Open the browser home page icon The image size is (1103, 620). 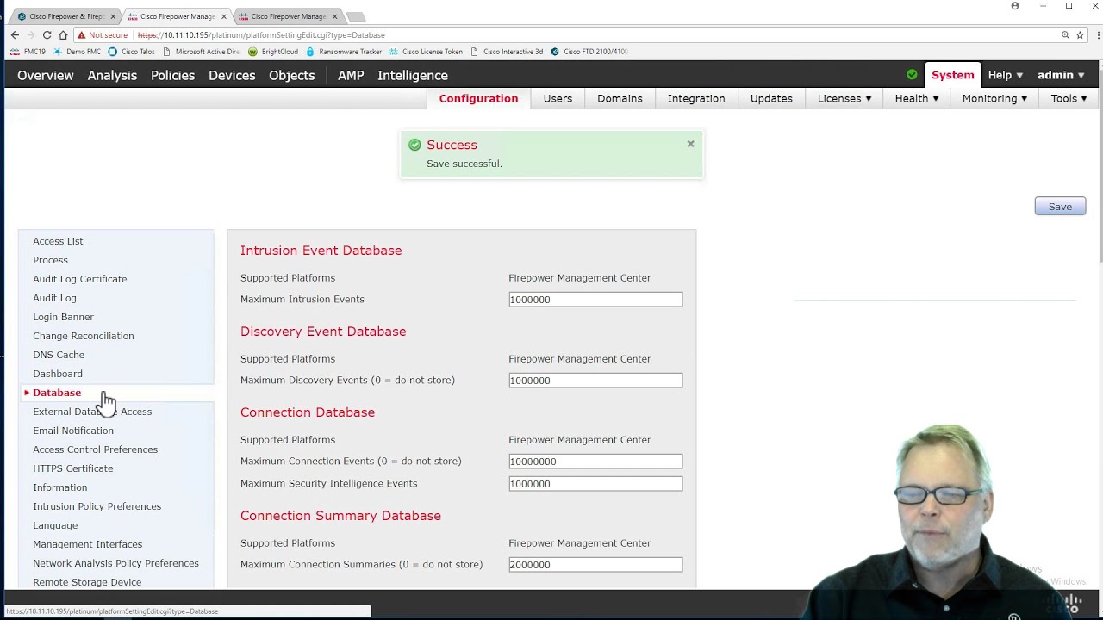pyautogui.click(x=64, y=35)
